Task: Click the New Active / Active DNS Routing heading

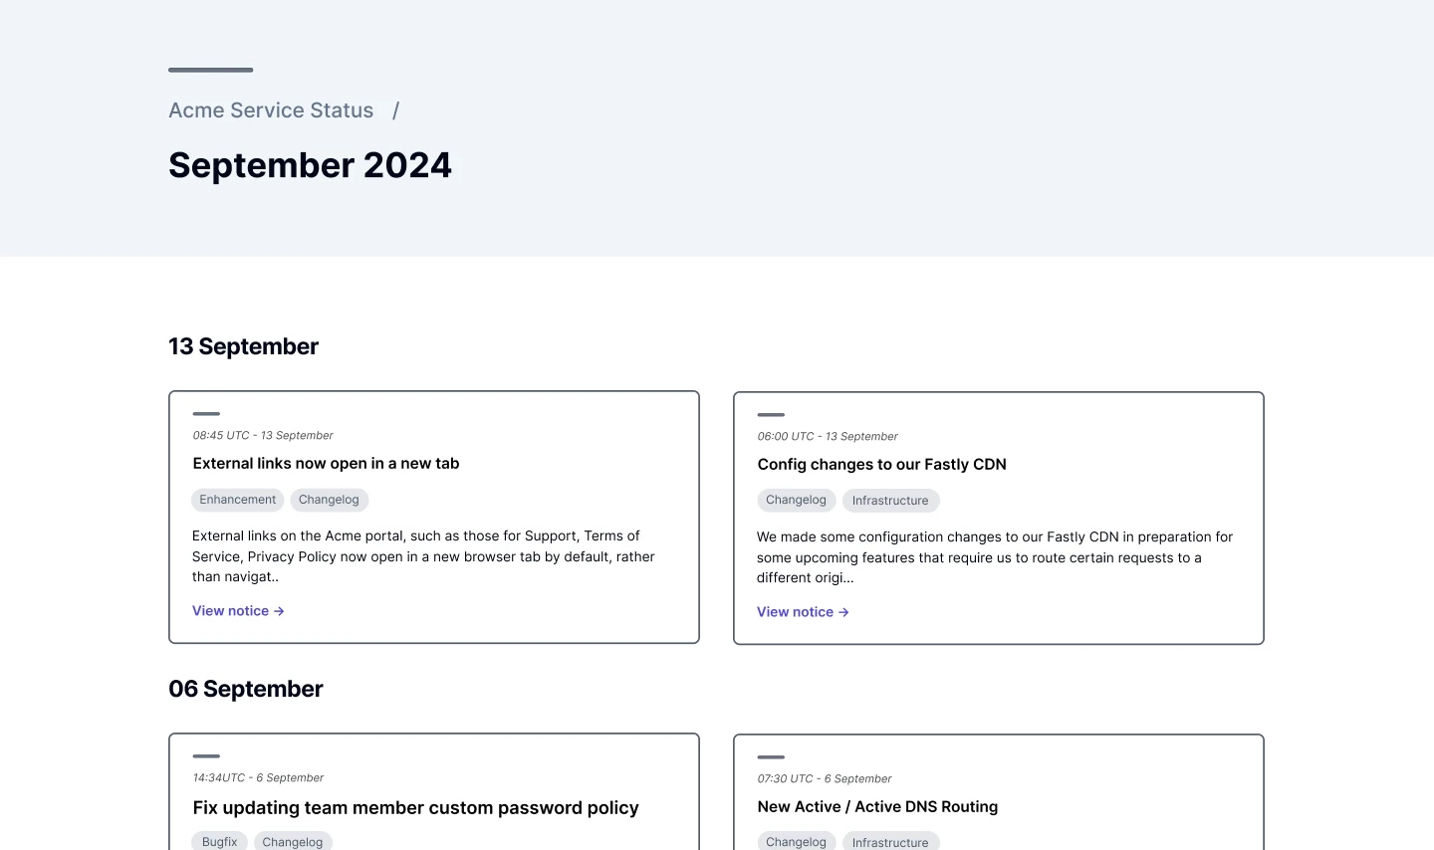Action: (877, 806)
